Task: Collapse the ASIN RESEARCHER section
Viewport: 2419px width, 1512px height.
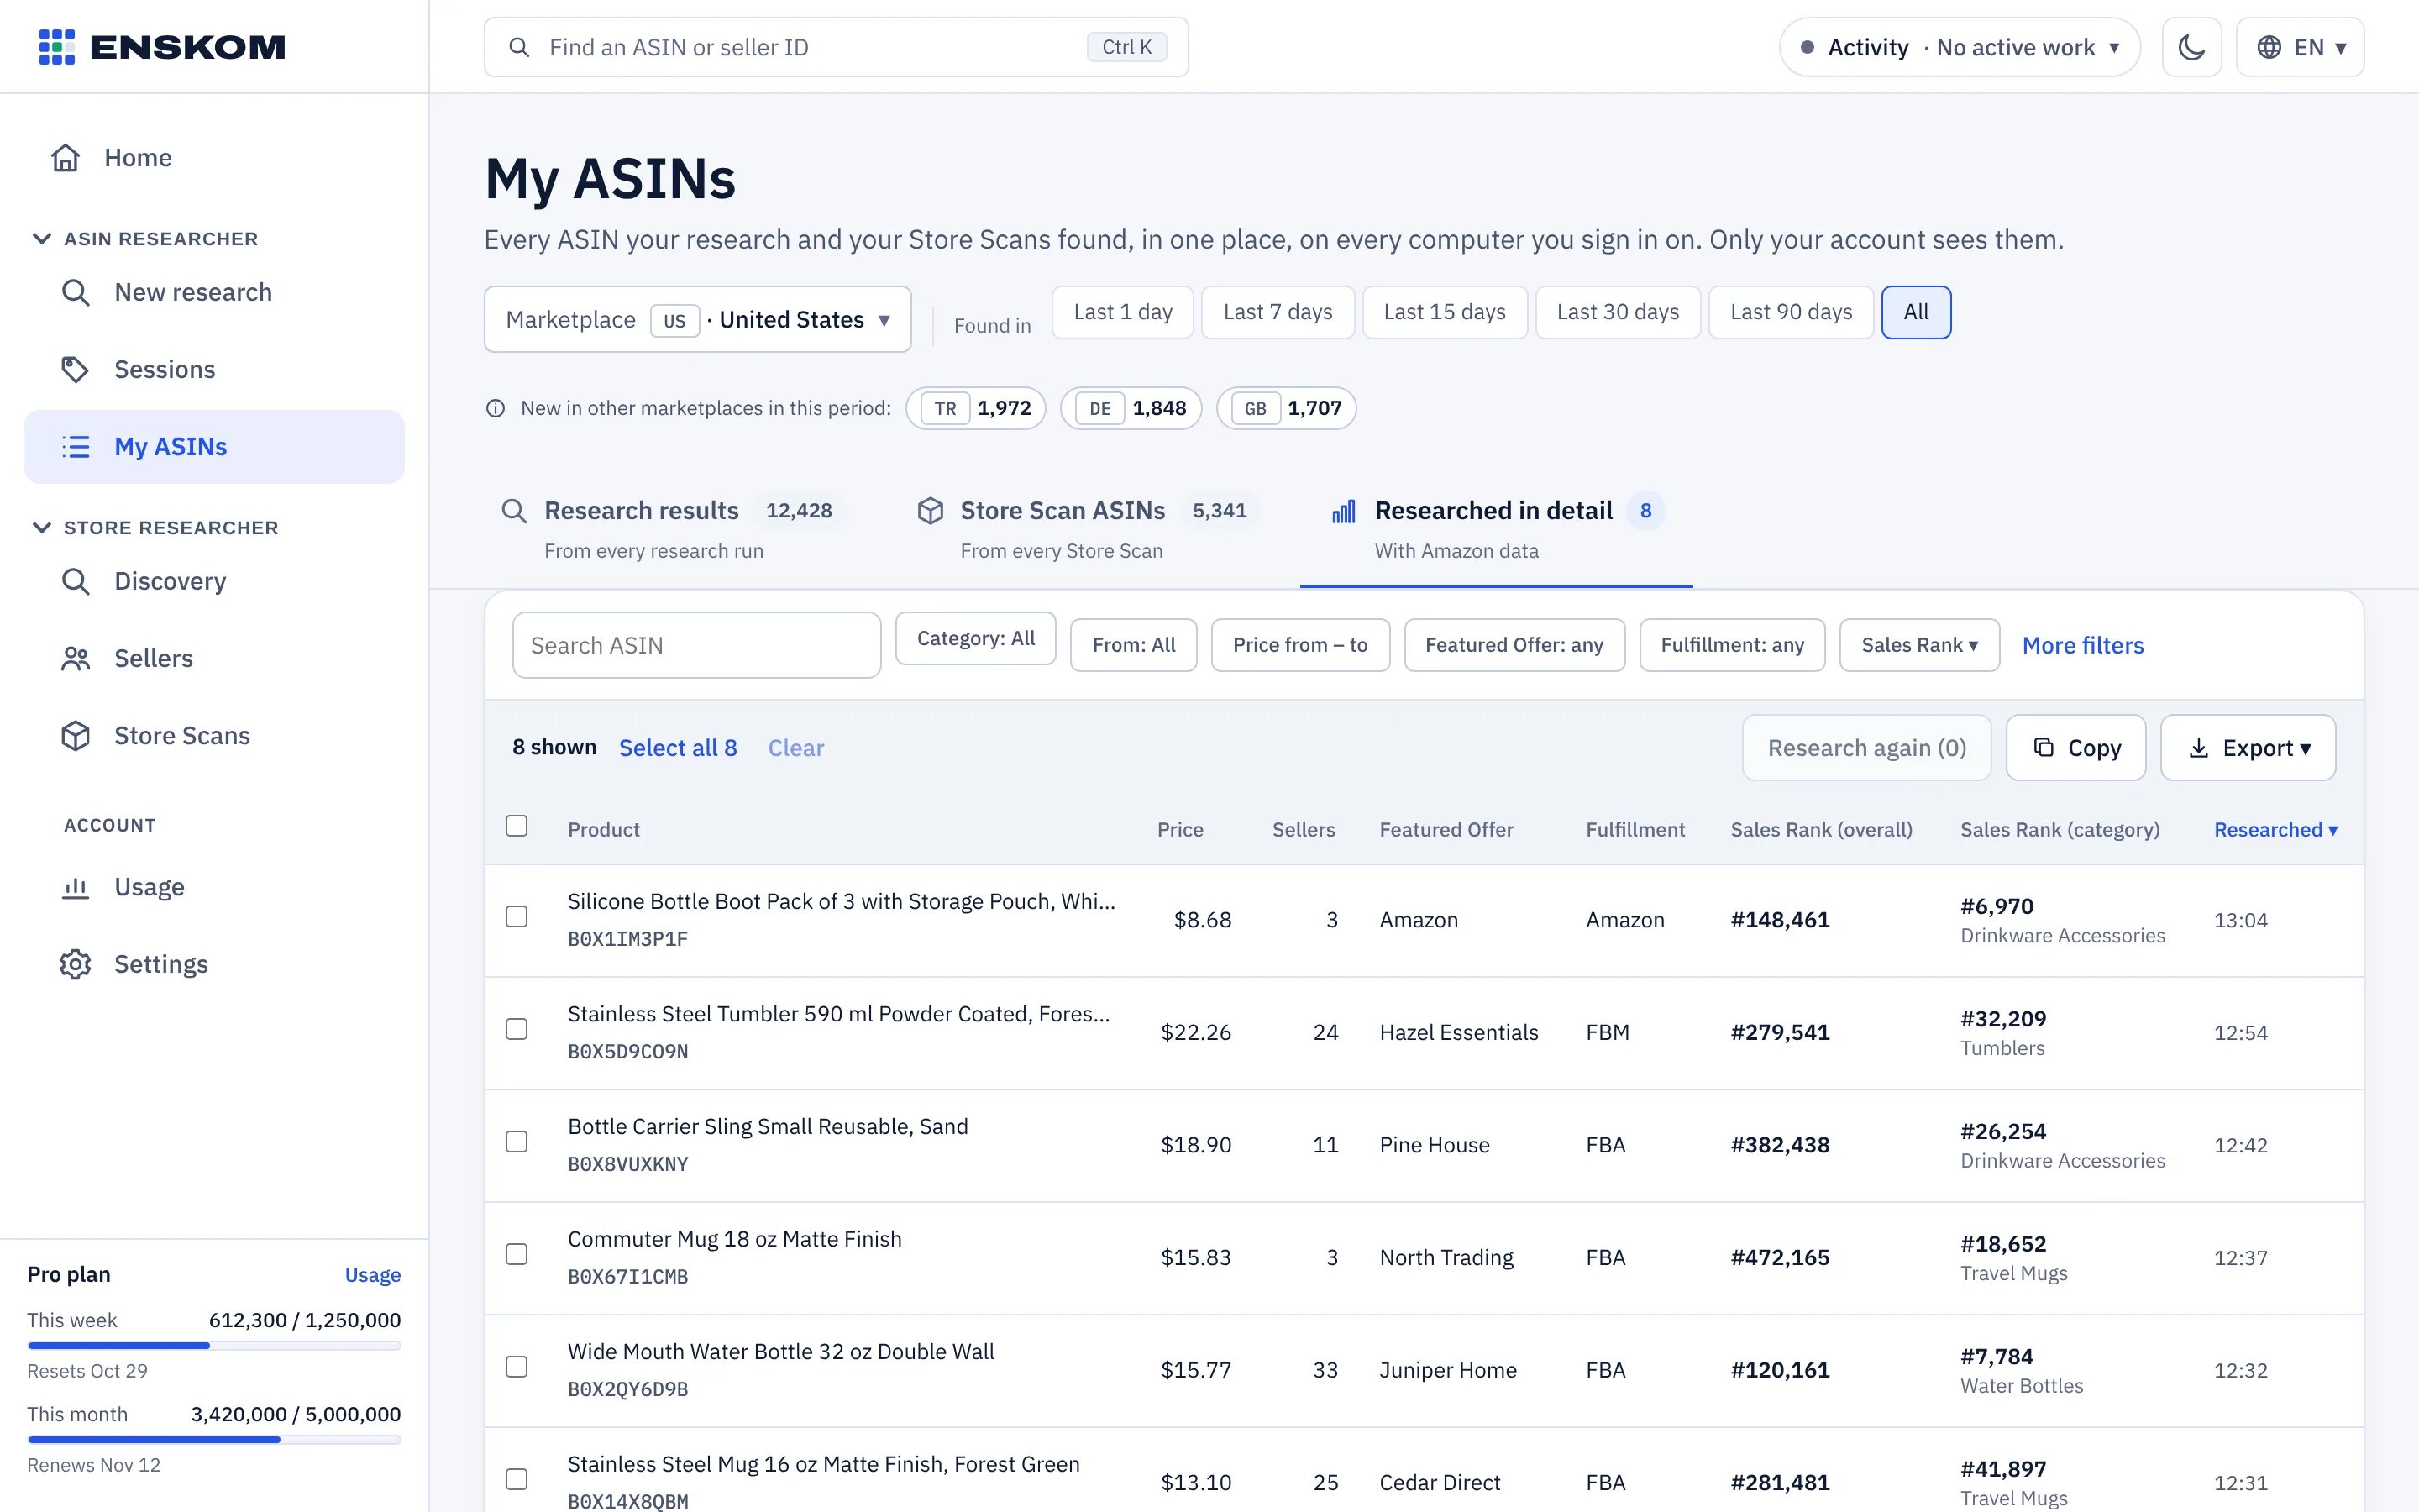Action: 42,239
